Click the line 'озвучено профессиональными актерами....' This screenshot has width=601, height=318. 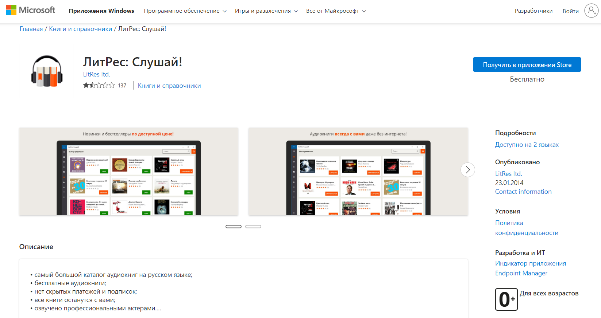pos(98,308)
